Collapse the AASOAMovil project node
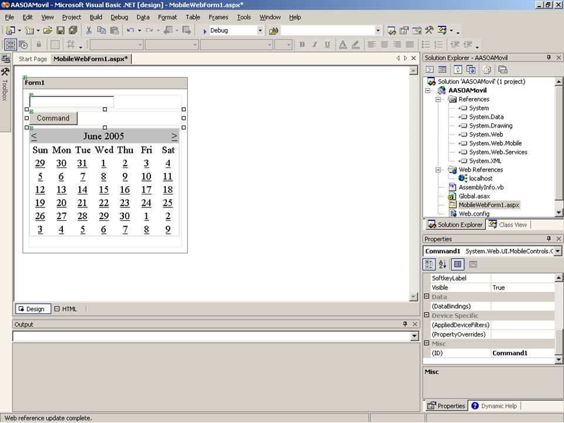Viewport: 564px width, 423px height. [x=428, y=90]
